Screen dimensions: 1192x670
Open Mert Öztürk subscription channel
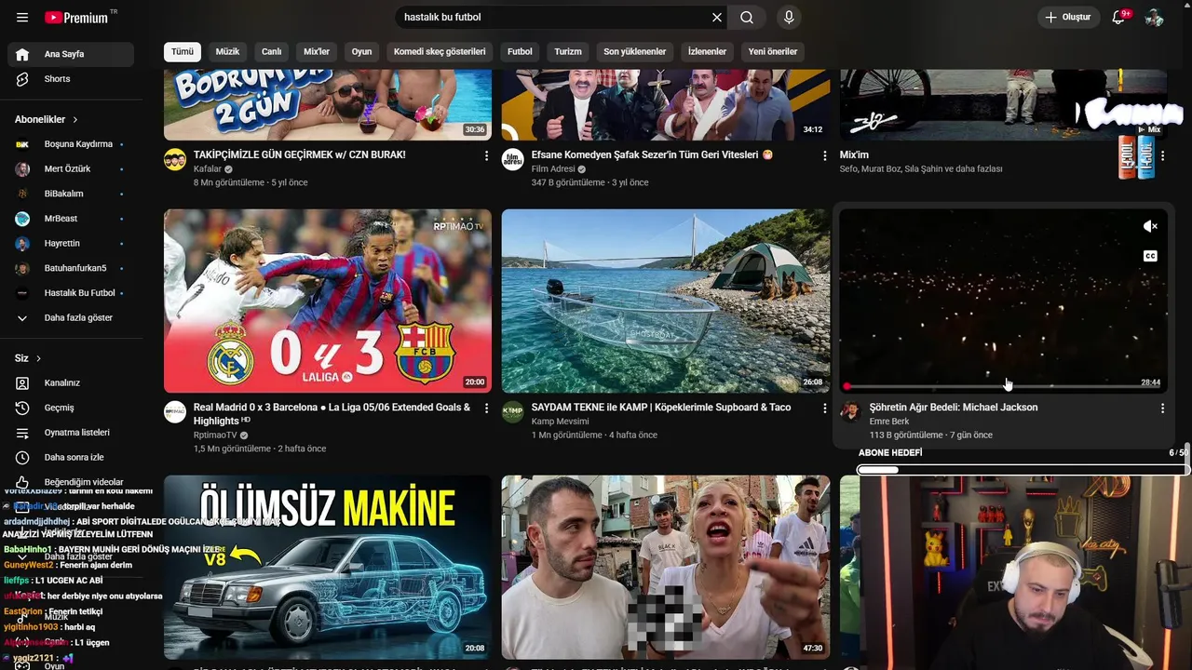point(71,168)
